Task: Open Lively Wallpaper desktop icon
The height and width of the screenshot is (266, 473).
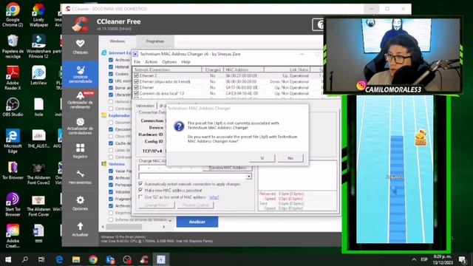Action: click(x=38, y=15)
